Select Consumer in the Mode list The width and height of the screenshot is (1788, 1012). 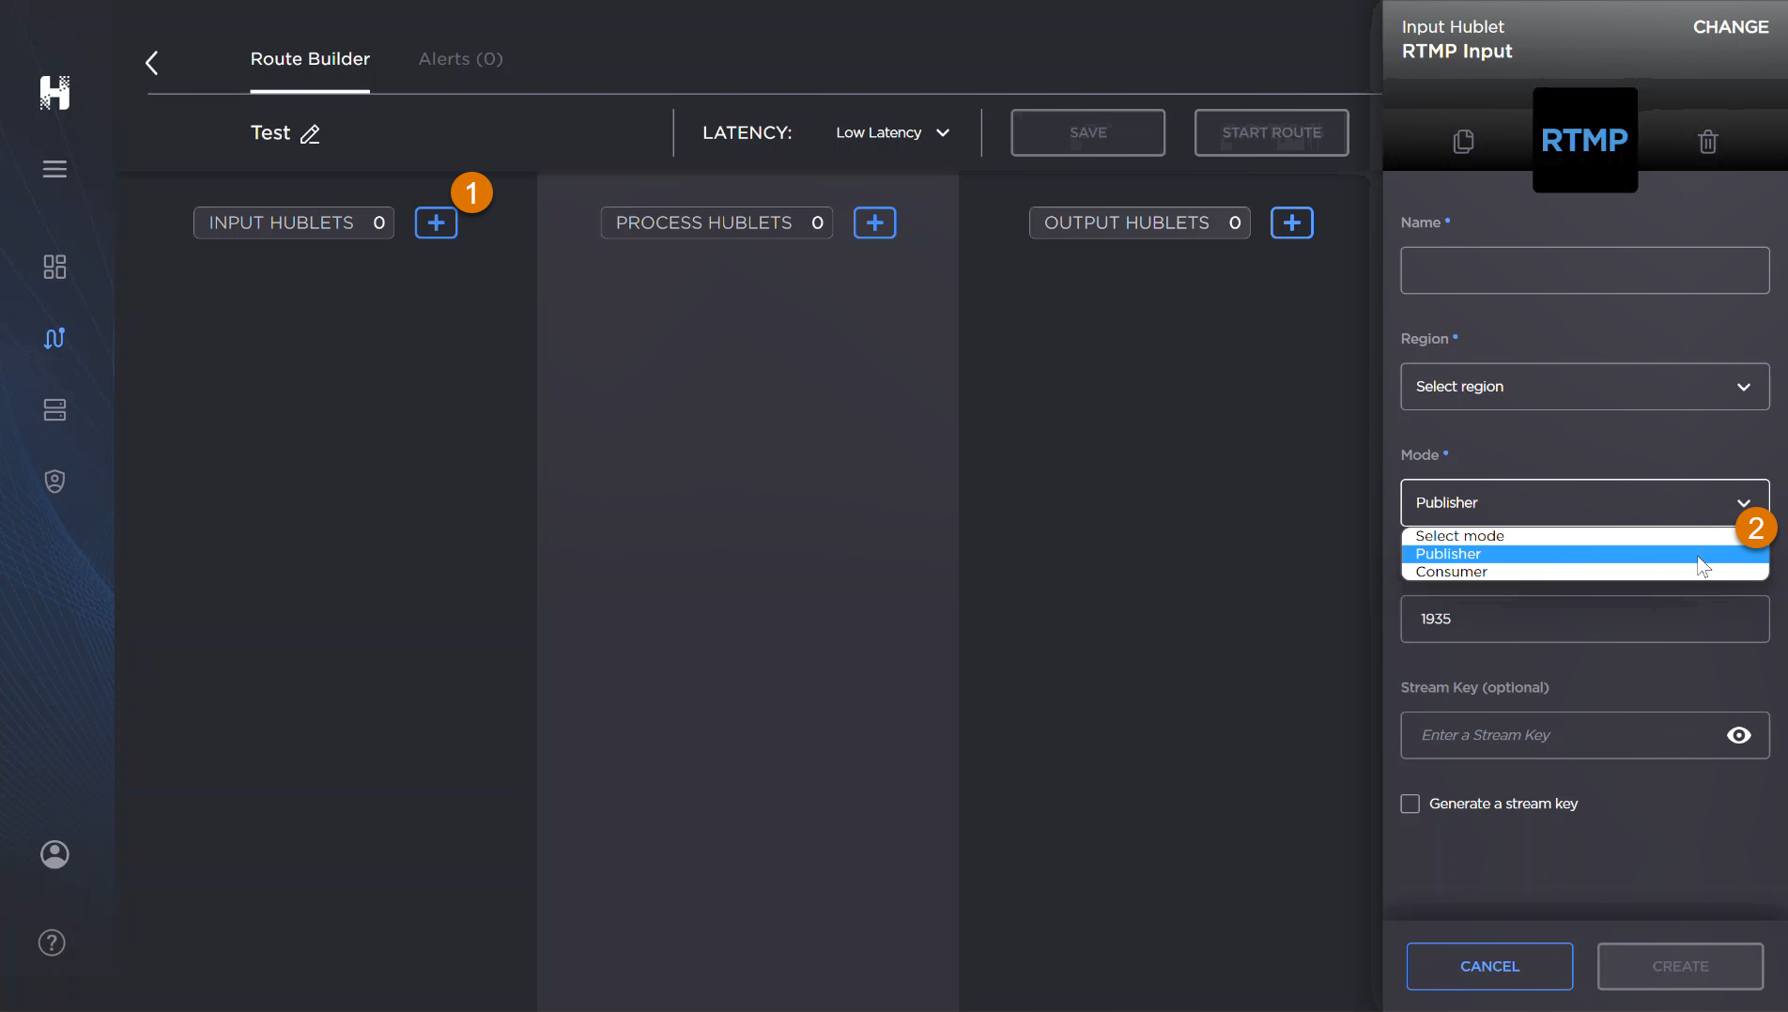pos(1451,572)
